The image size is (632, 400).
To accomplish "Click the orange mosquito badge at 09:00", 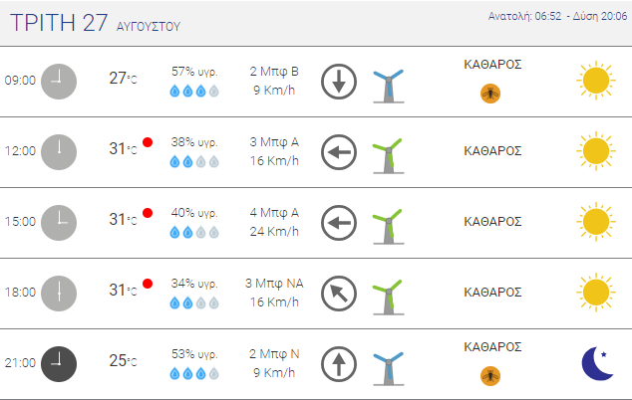I will (x=490, y=93).
